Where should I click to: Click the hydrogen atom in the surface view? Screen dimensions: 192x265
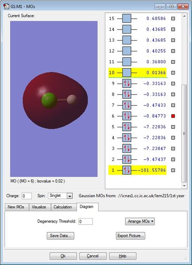point(72,100)
